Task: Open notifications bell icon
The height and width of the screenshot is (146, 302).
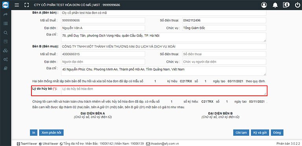Action: pyautogui.click(x=275, y=5)
